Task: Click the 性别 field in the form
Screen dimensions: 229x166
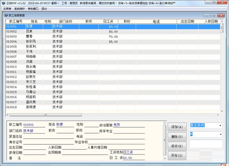Action: [92, 125]
